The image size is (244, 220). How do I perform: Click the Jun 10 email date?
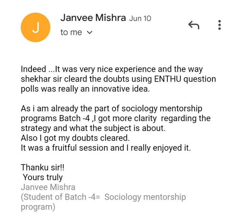(140, 19)
